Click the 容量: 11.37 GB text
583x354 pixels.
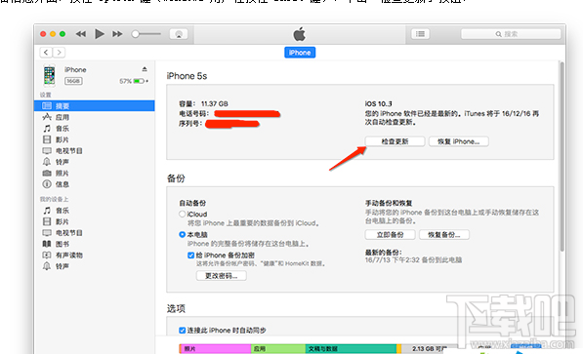click(203, 103)
